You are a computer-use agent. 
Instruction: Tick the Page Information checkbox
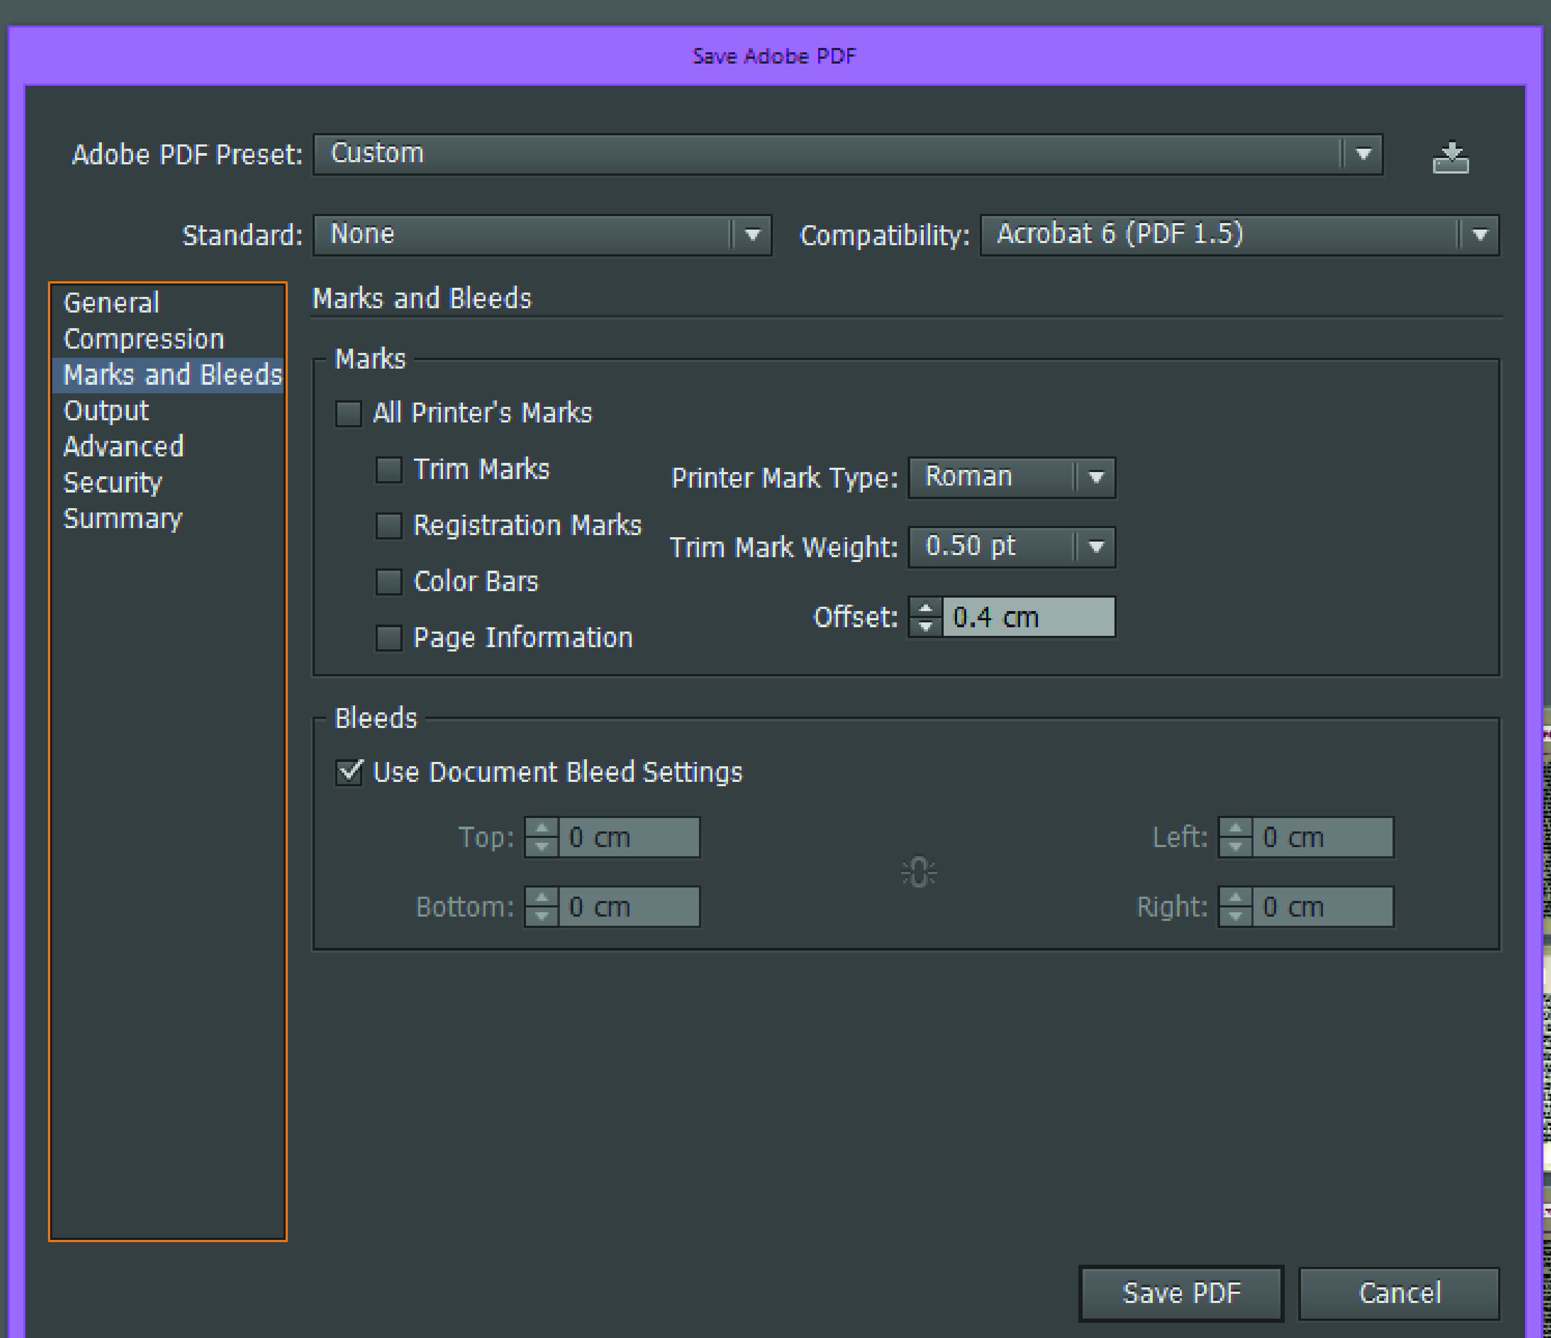click(x=389, y=637)
